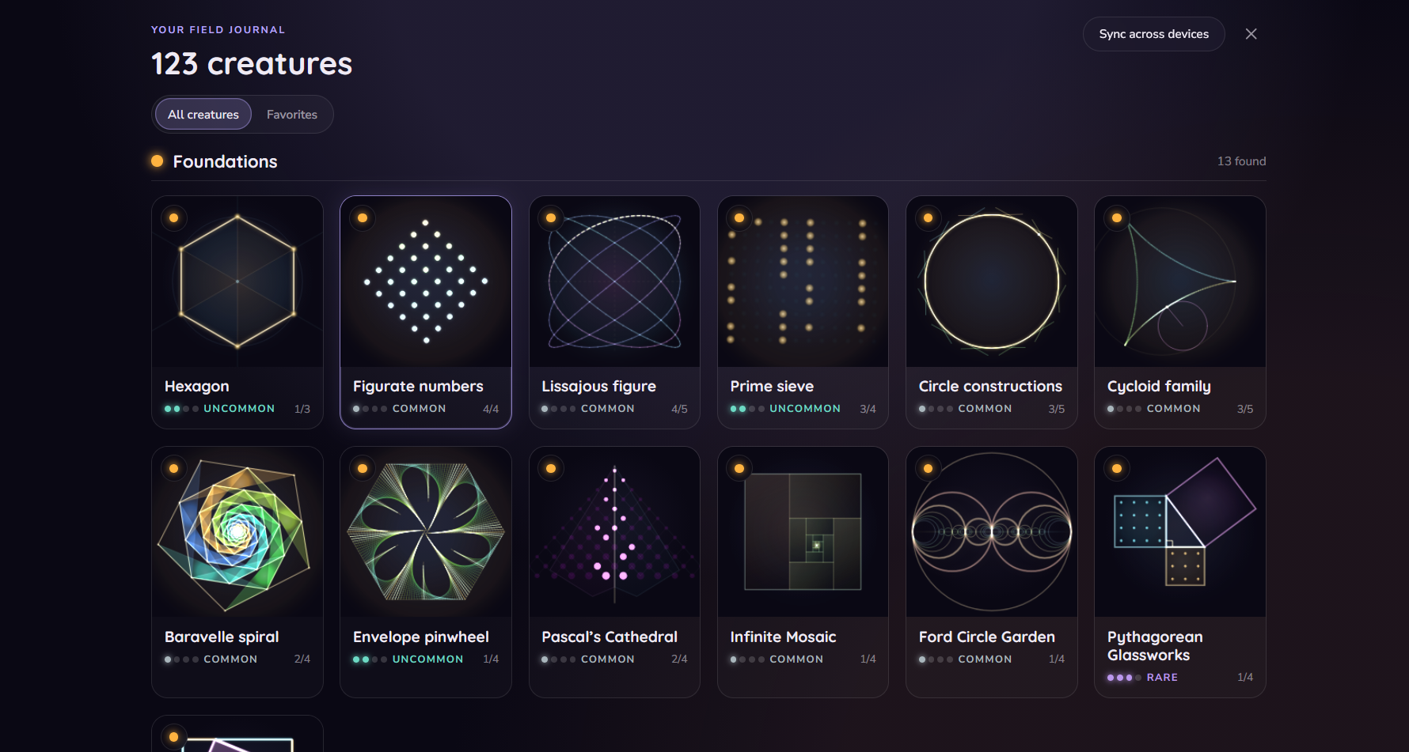The height and width of the screenshot is (752, 1409).
Task: Click orange badge on Cycloid family card
Action: point(1117,218)
